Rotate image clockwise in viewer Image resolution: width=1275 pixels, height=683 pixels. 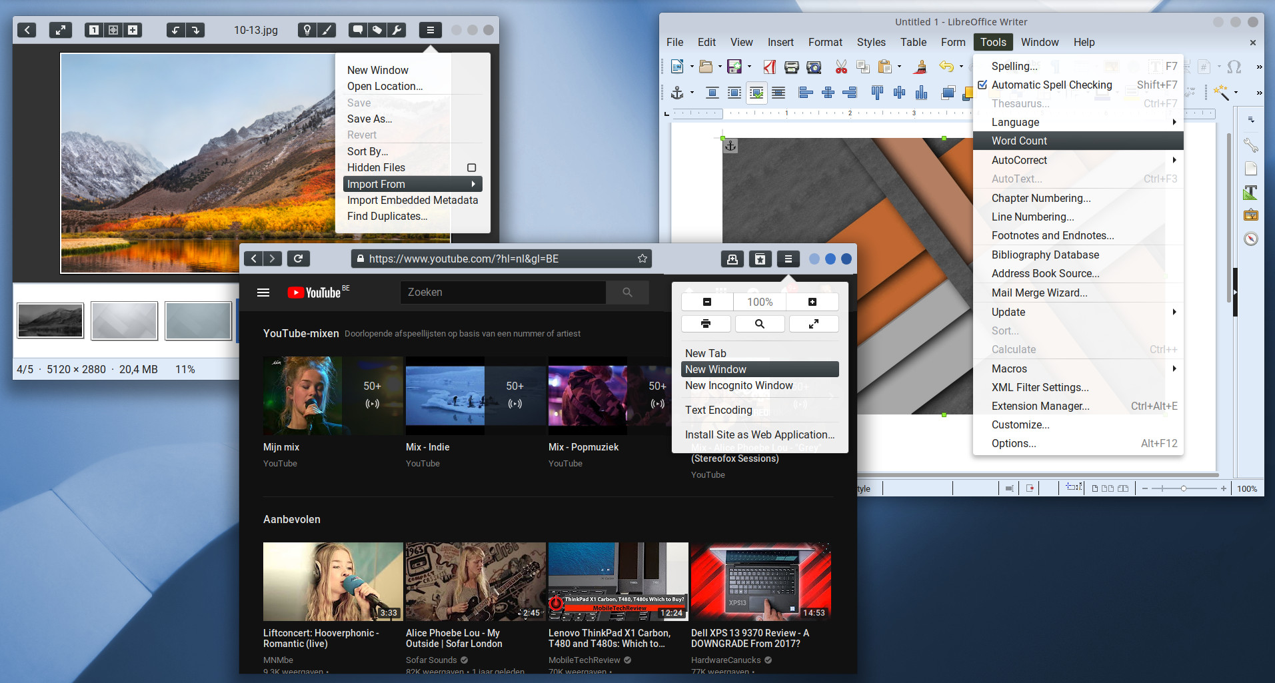[x=195, y=30]
